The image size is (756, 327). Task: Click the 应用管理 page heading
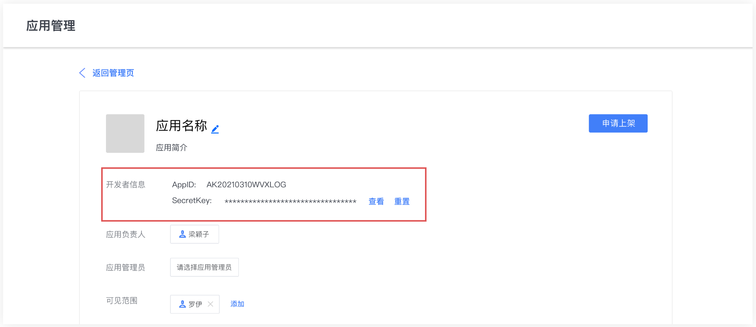click(x=51, y=26)
